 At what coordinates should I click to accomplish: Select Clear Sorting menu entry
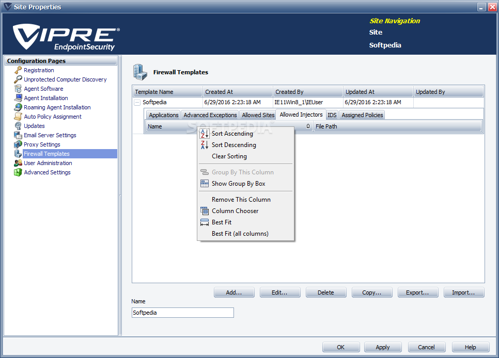point(245,156)
